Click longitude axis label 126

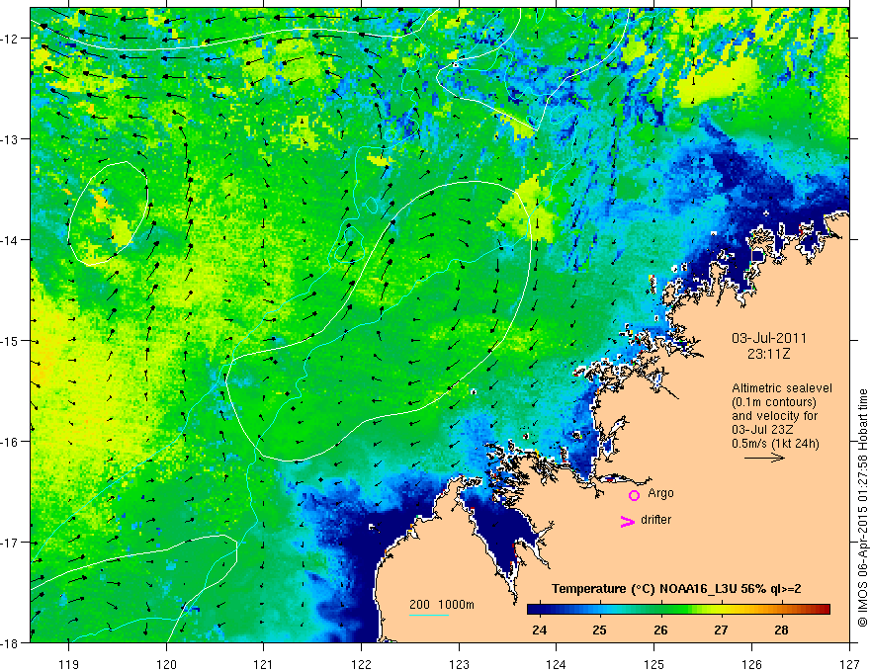[751, 664]
